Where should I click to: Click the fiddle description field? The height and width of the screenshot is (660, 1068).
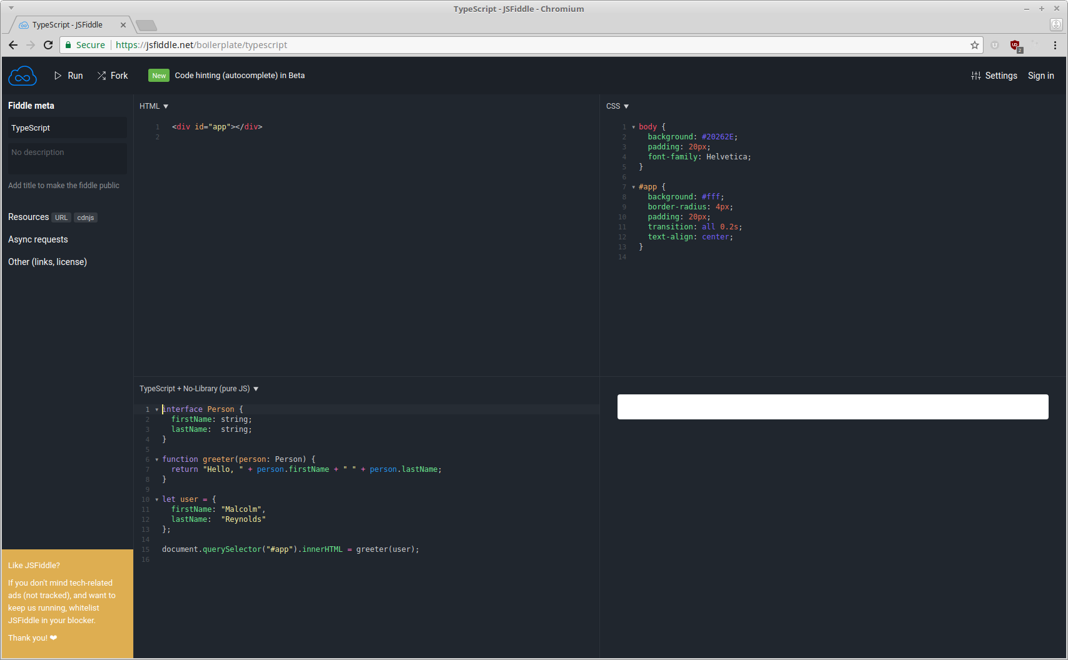click(x=67, y=158)
